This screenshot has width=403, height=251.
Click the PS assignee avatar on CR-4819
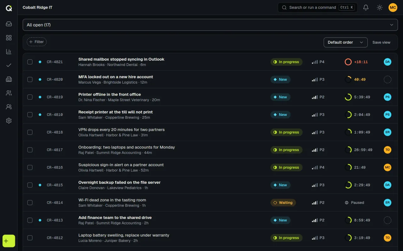point(388,97)
